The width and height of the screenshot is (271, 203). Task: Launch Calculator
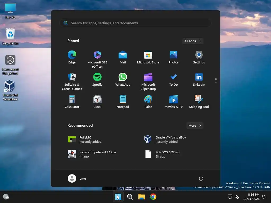click(72, 102)
